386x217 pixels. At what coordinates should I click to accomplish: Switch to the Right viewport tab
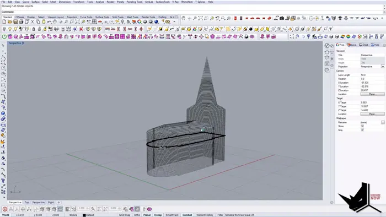[x=51, y=202]
